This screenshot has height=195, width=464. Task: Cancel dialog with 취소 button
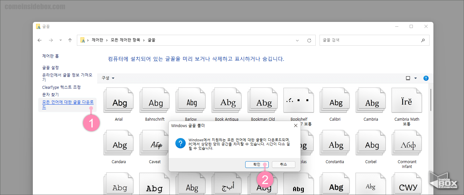283,164
